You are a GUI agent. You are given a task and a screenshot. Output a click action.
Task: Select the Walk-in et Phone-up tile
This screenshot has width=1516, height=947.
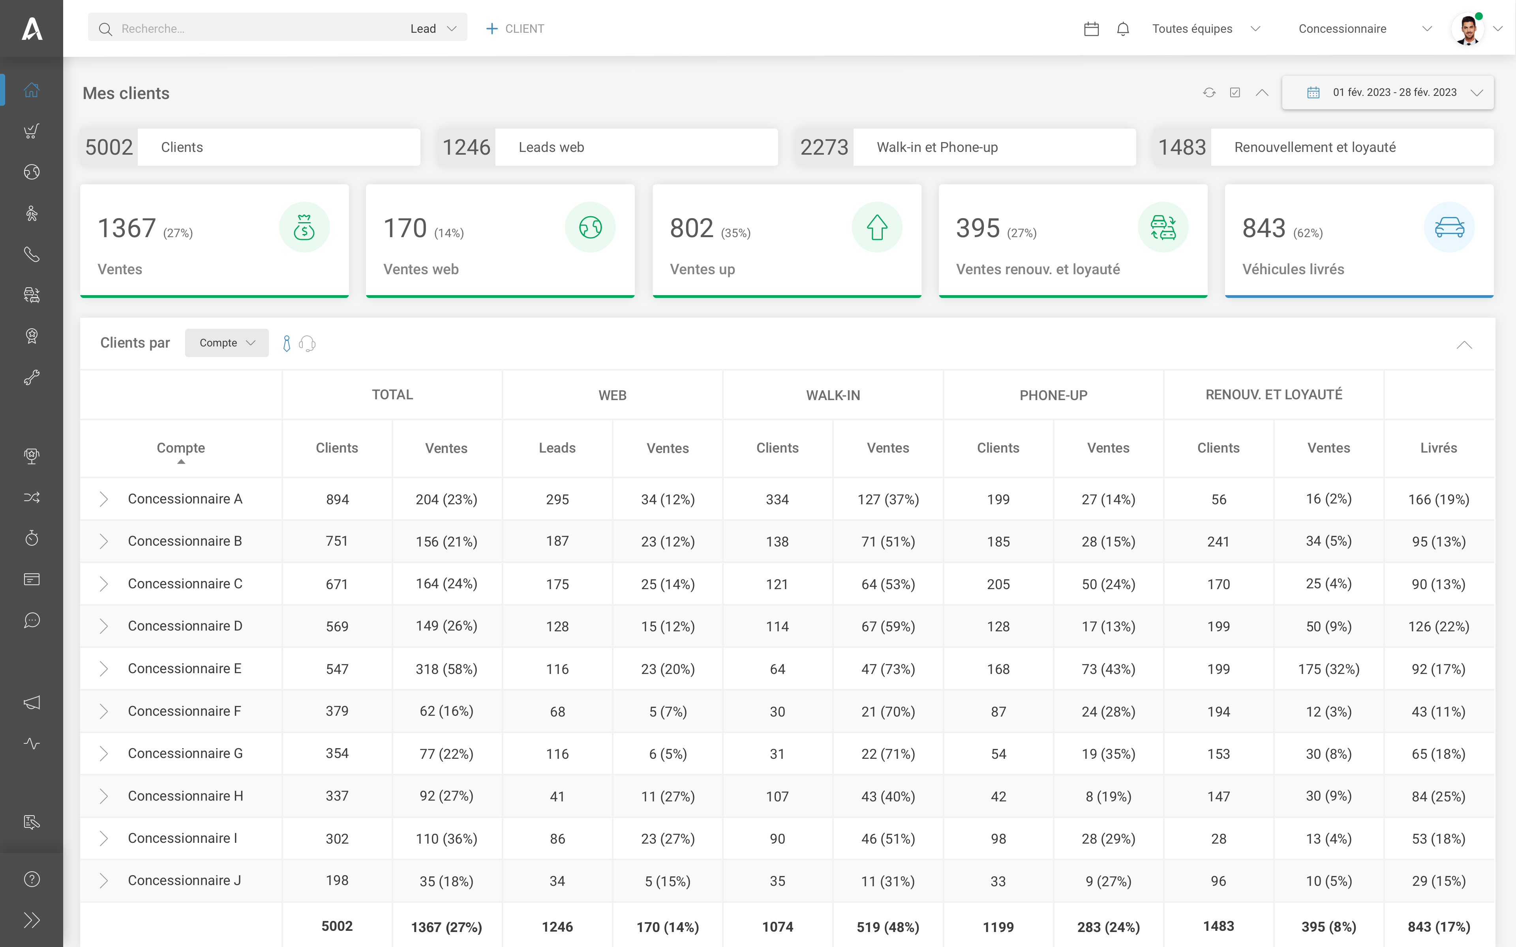[966, 147]
